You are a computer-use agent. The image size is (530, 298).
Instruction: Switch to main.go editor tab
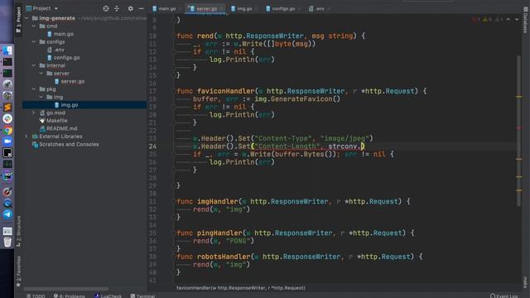point(167,9)
